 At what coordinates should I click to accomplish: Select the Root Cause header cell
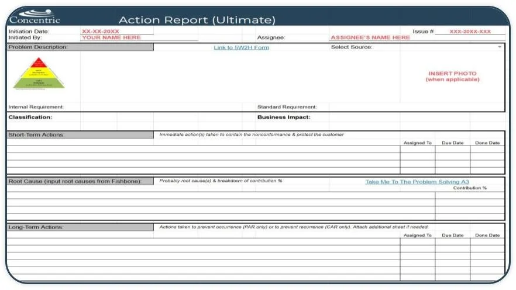80,181
